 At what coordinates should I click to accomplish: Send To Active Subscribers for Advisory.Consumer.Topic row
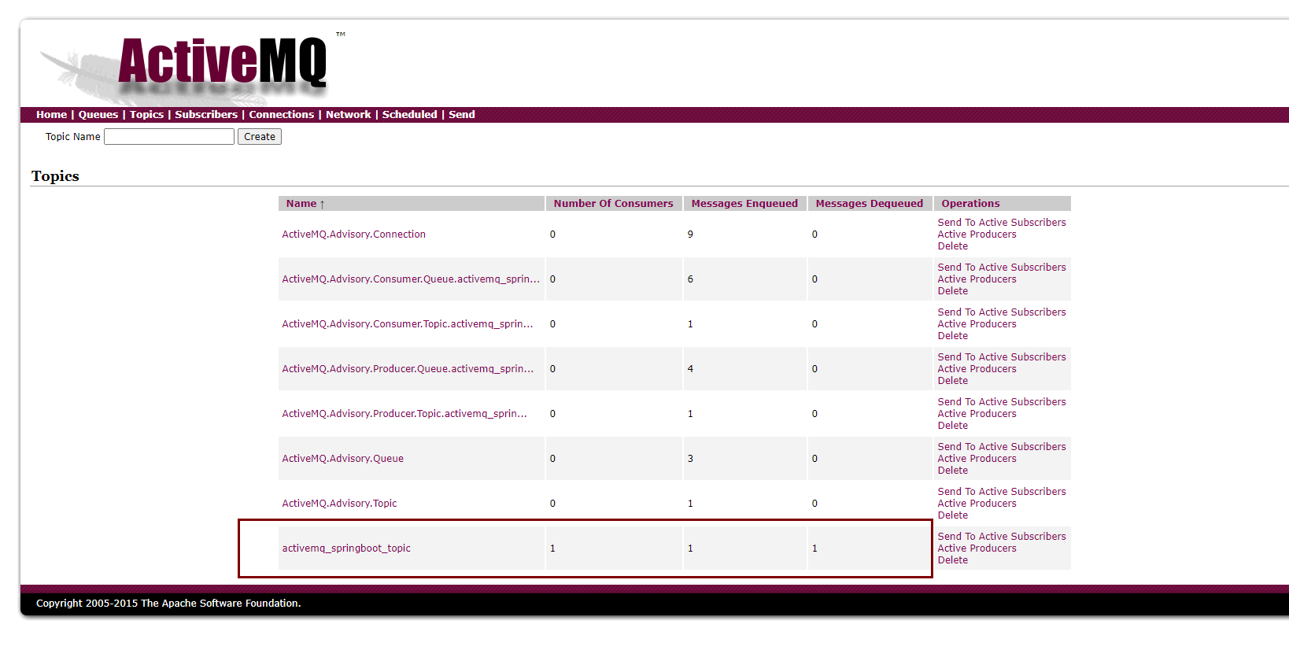pyautogui.click(x=1002, y=312)
